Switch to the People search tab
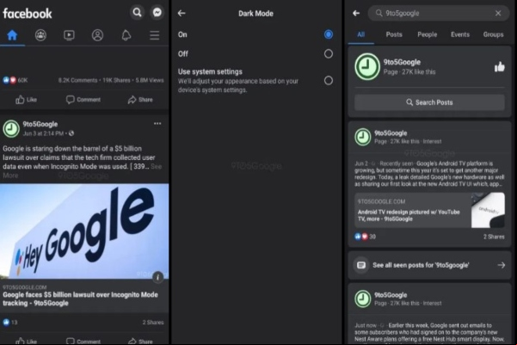The height and width of the screenshot is (345, 517). pyautogui.click(x=427, y=34)
